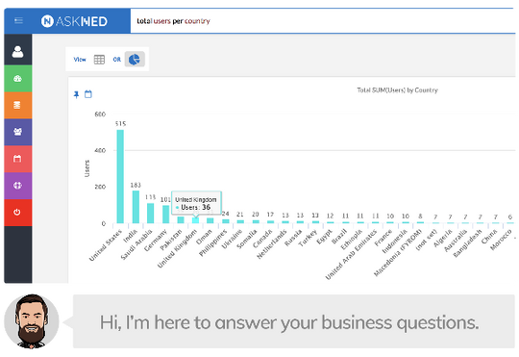Viewport: 519px width, 357px height.
Task: Click the 'Indonesia' axis label
Action: coord(394,242)
